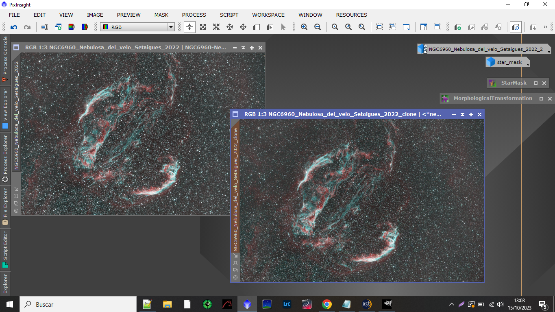555x312 pixels.
Task: Select the New Preview mode icon
Action: click(x=257, y=27)
